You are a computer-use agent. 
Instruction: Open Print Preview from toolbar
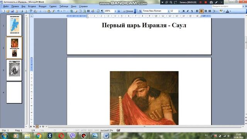(x=26, y=11)
